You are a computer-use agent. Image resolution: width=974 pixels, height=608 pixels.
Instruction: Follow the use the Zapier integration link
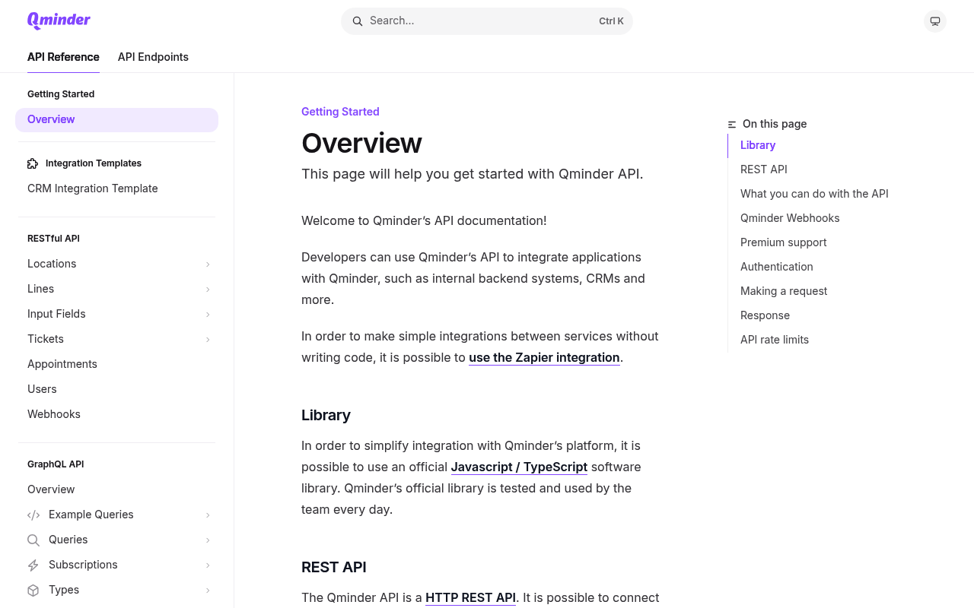544,357
